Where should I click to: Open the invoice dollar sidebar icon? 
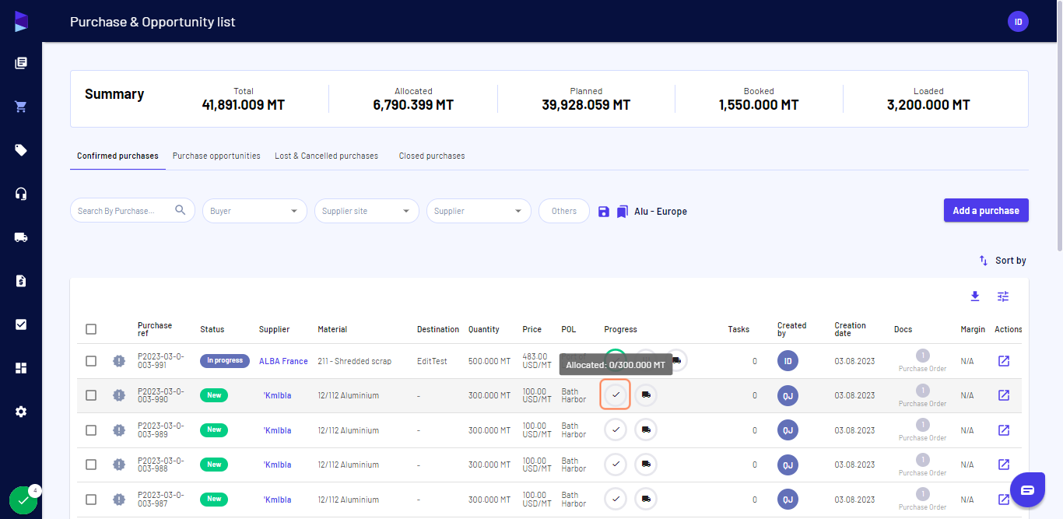pos(21,281)
